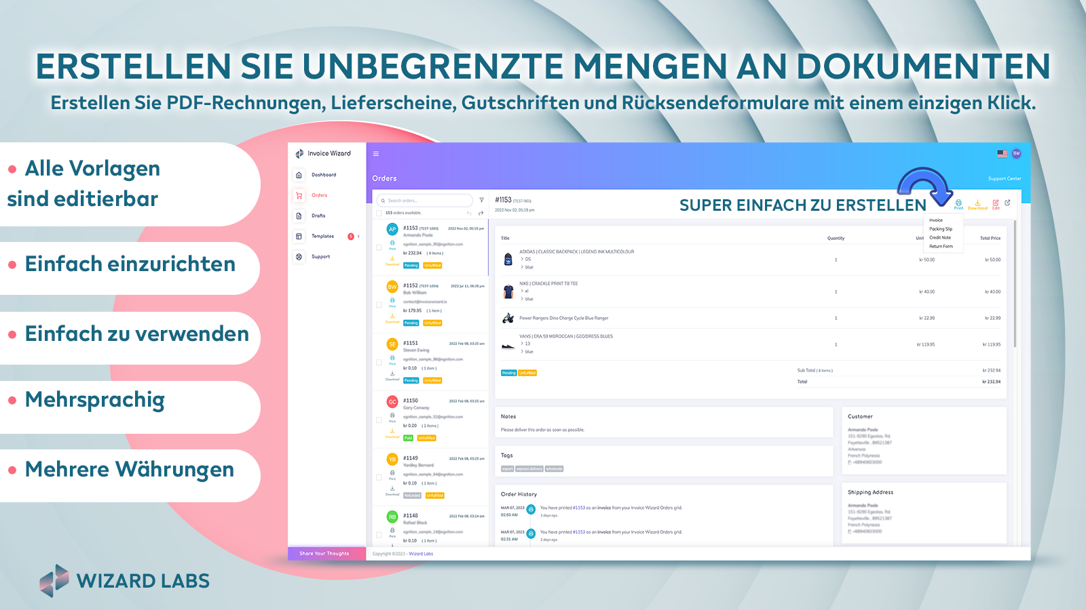Click the Share Your Thoughts button
The width and height of the screenshot is (1086, 610).
point(326,553)
